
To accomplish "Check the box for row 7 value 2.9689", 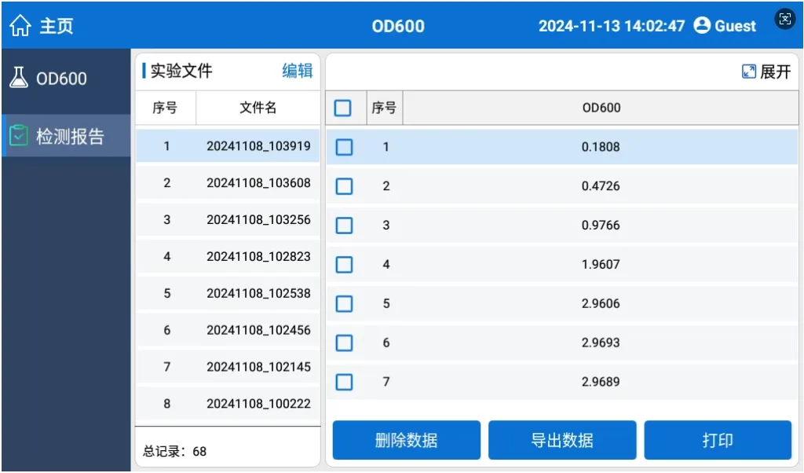I will coord(344,382).
